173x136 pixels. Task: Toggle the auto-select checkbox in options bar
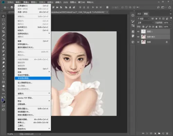(12, 7)
